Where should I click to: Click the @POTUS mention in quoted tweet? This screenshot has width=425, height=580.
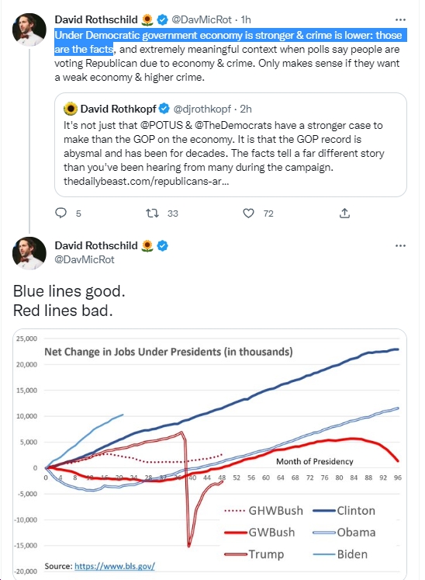(161, 126)
